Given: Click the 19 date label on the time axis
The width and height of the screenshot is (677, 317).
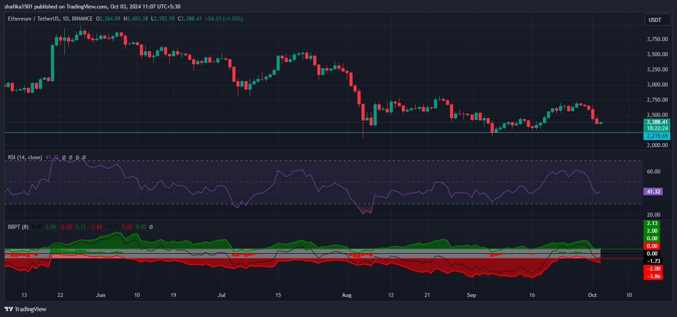Looking at the screenshot, I should [173, 295].
